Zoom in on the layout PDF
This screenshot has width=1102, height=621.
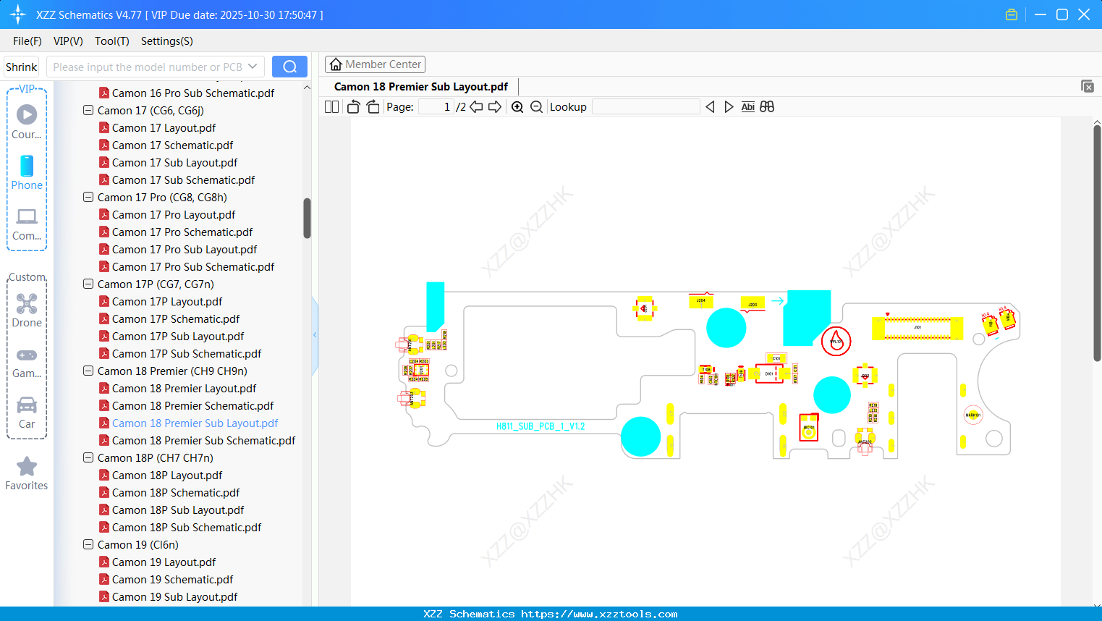517,107
